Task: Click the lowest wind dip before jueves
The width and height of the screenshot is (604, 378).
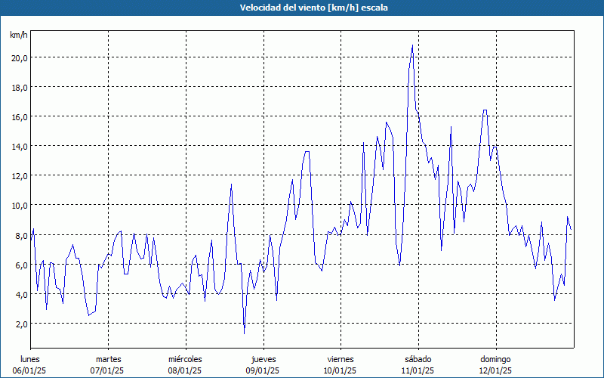Action: 244,333
